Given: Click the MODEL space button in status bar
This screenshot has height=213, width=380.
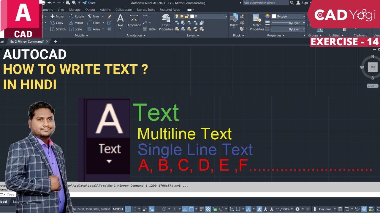Looking at the screenshot, I should [118, 209].
